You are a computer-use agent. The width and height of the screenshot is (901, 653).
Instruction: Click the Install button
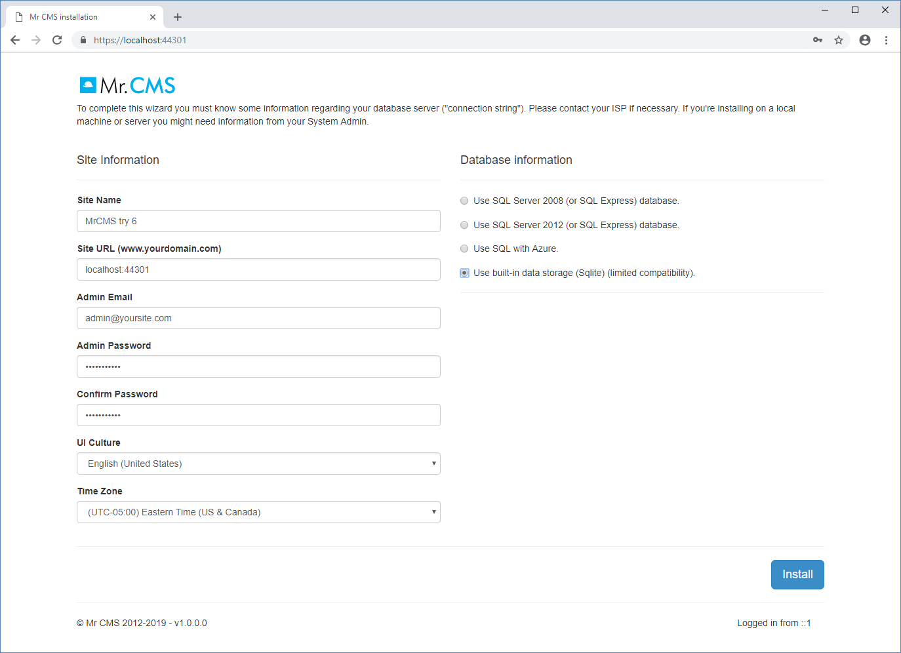797,574
